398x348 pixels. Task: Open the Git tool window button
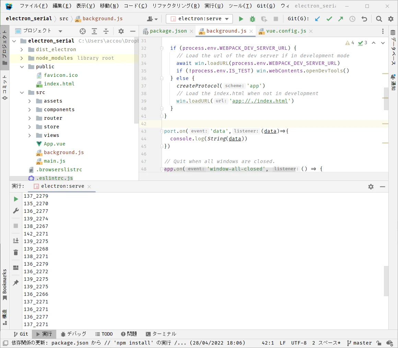(21, 334)
